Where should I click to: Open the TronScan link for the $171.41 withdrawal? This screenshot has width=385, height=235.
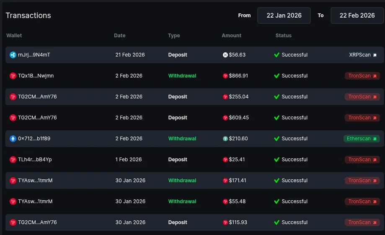[x=362, y=181]
